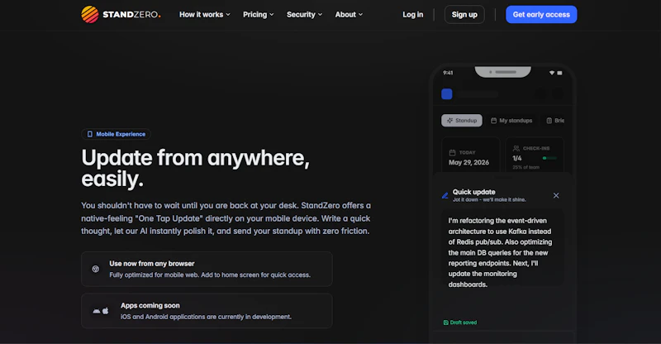Select Use now from any browser card
661x344 pixels.
(x=207, y=269)
